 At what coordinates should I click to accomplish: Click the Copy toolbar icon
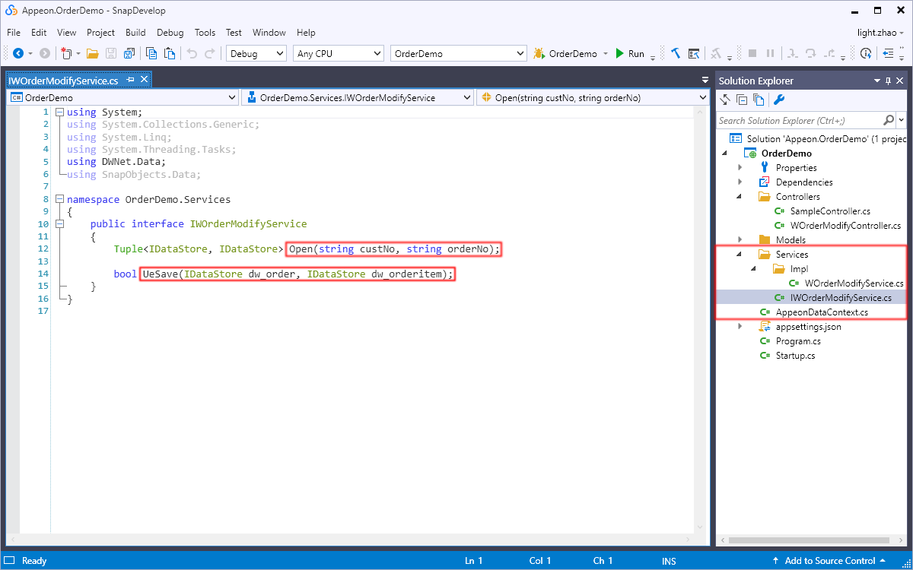point(151,53)
